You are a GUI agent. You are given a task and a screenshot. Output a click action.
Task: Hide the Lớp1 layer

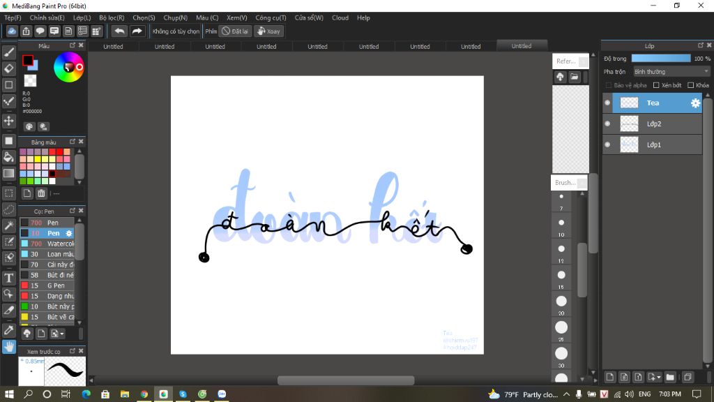point(607,144)
